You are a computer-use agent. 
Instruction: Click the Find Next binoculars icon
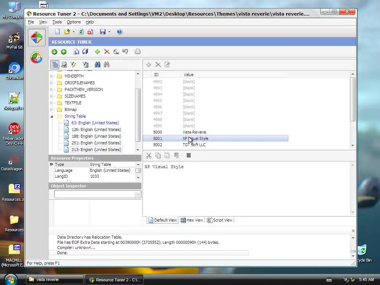(107, 65)
